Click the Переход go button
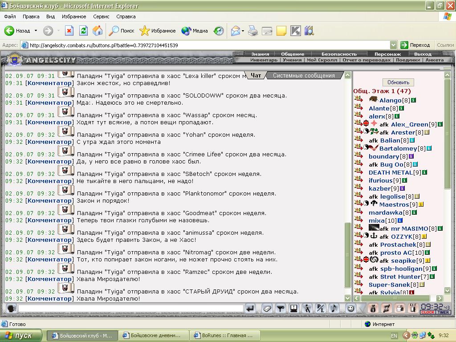Screen dimensions: 456x342 pyautogui.click(x=415, y=45)
